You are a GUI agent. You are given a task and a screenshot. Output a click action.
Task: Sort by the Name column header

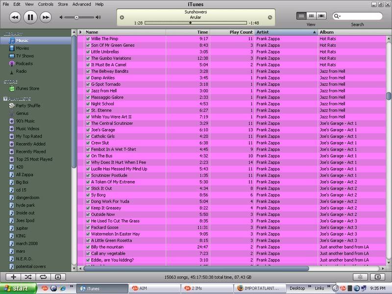pyautogui.click(x=125, y=32)
